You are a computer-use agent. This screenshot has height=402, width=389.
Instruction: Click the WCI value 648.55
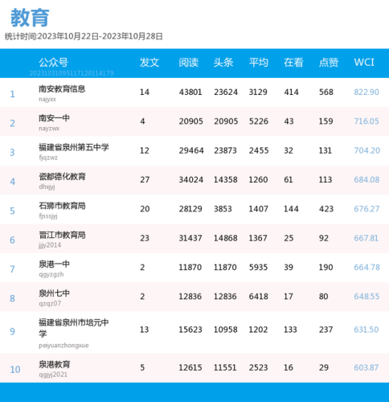[366, 297]
